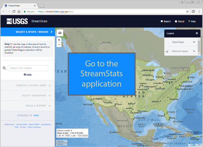Click the USGS logo
The width and height of the screenshot is (203, 147).
click(x=17, y=21)
